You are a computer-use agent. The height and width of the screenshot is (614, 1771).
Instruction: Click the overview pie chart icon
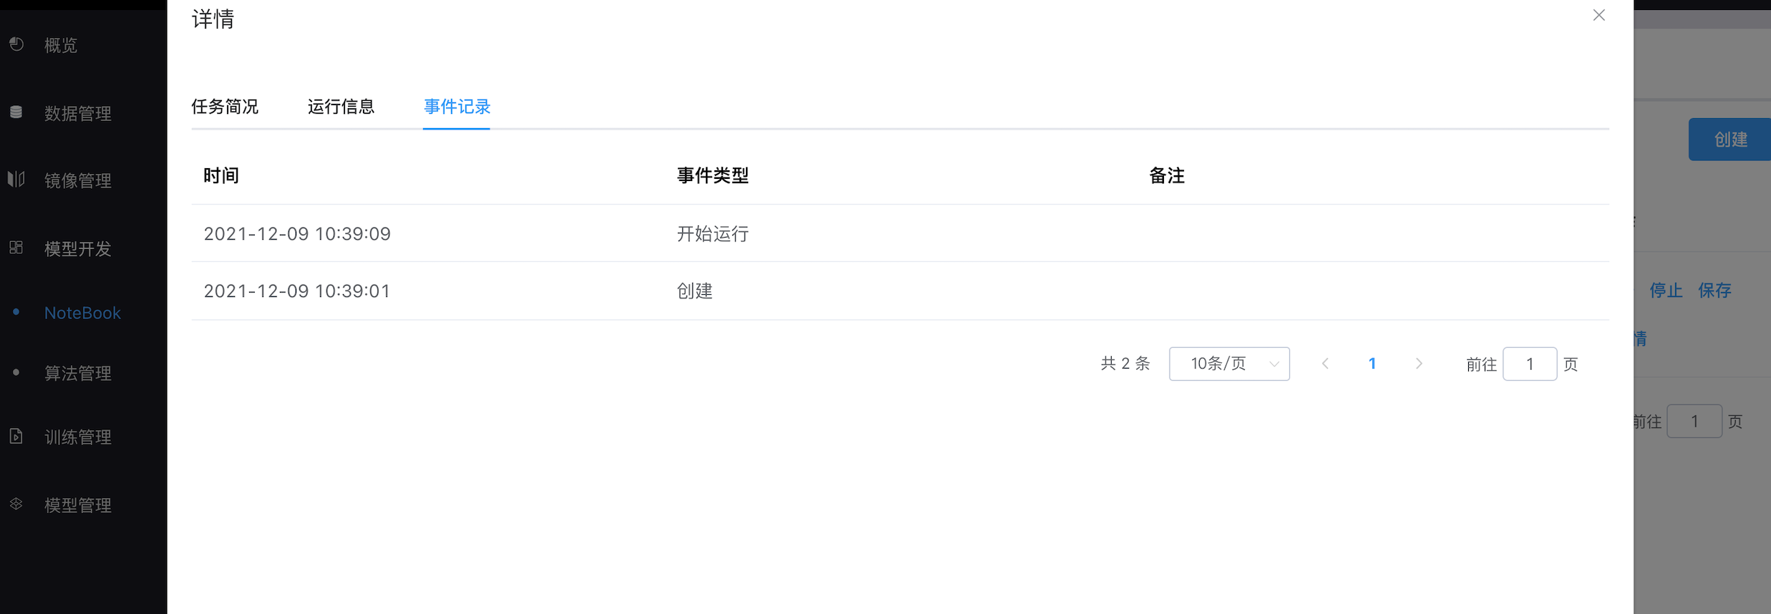pyautogui.click(x=16, y=44)
